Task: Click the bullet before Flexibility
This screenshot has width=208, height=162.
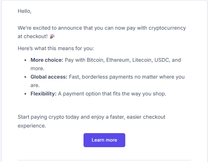Action: (x=25, y=94)
